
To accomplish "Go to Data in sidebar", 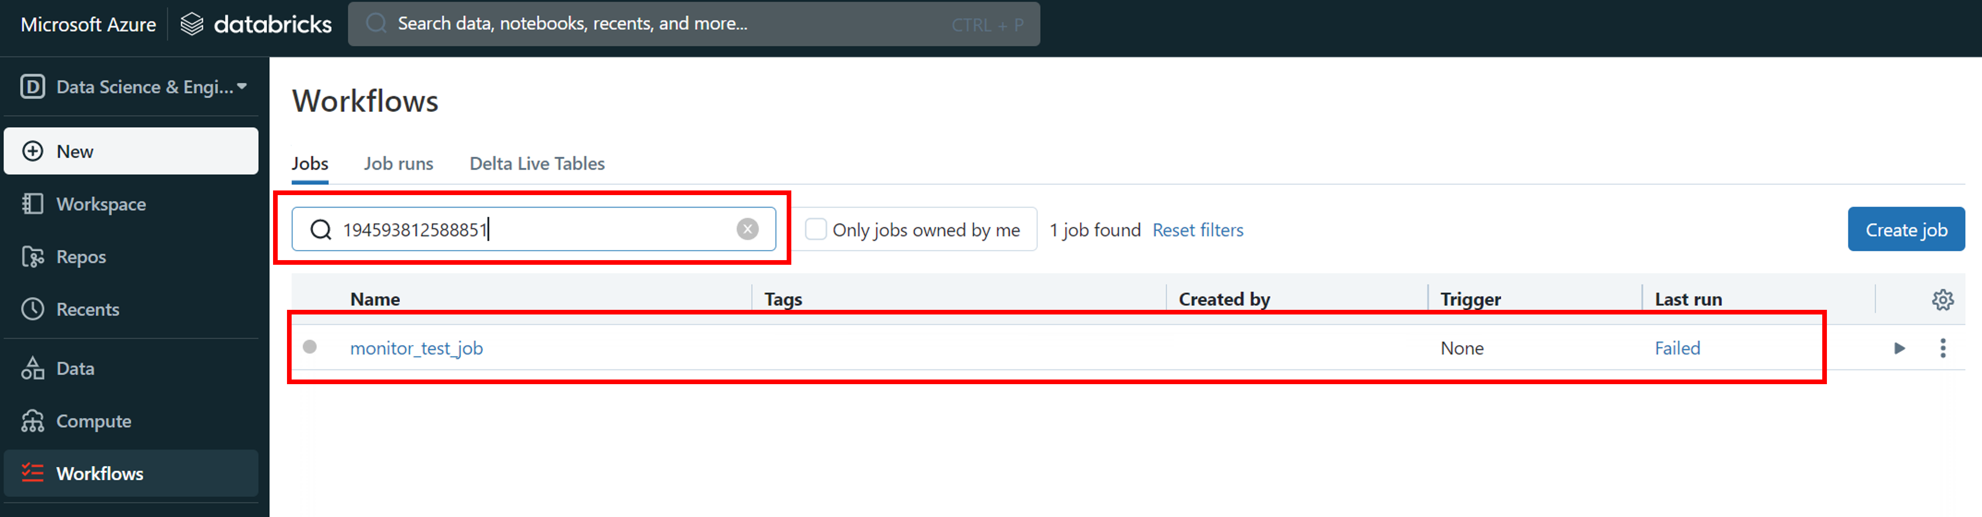I will pos(75,368).
